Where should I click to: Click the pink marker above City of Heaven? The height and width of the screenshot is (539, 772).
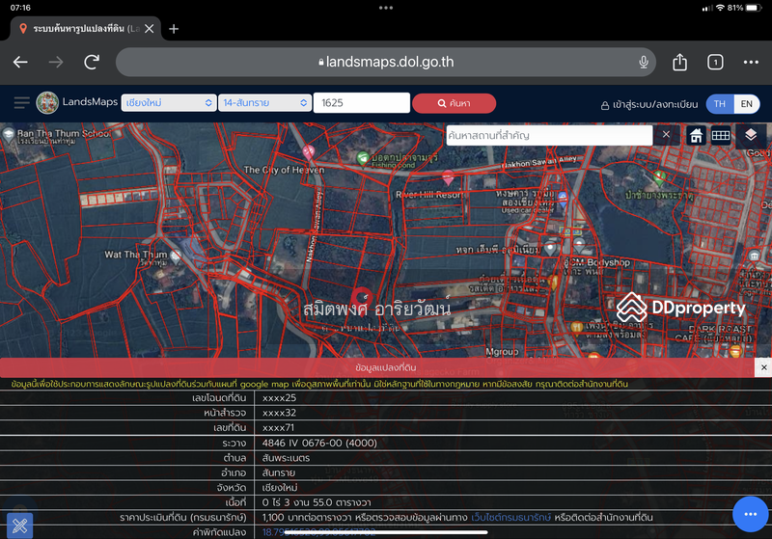309,151
